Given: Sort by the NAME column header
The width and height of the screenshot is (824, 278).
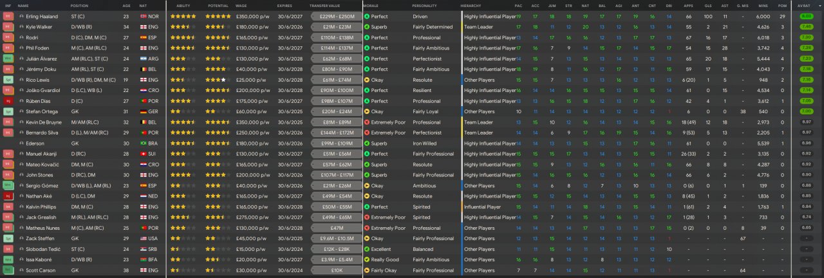Looking at the screenshot, I should coord(24,5).
